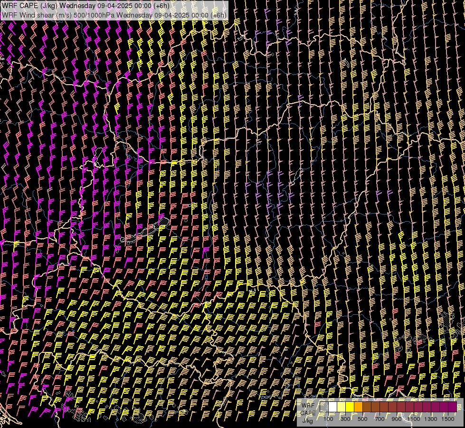
Task: Click the white CAPE legend swatch
Action: (333, 407)
